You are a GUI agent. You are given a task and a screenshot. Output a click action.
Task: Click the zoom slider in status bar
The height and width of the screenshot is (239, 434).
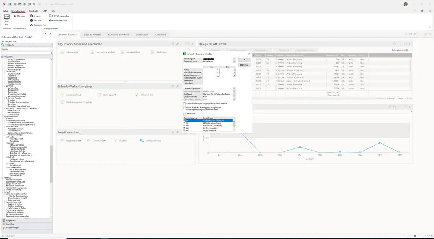[415, 236]
